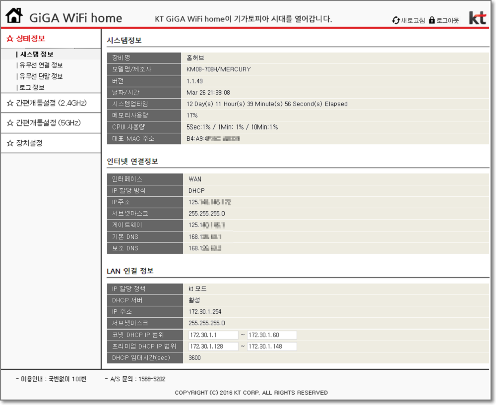The height and width of the screenshot is (405, 496).
Task: Click 메모리사용량 label cell
Action: [144, 116]
